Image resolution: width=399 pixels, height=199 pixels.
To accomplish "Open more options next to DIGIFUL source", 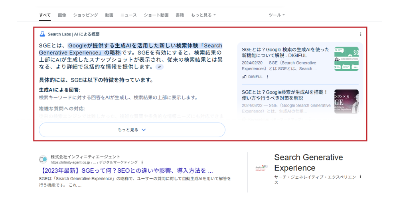I will (267, 77).
